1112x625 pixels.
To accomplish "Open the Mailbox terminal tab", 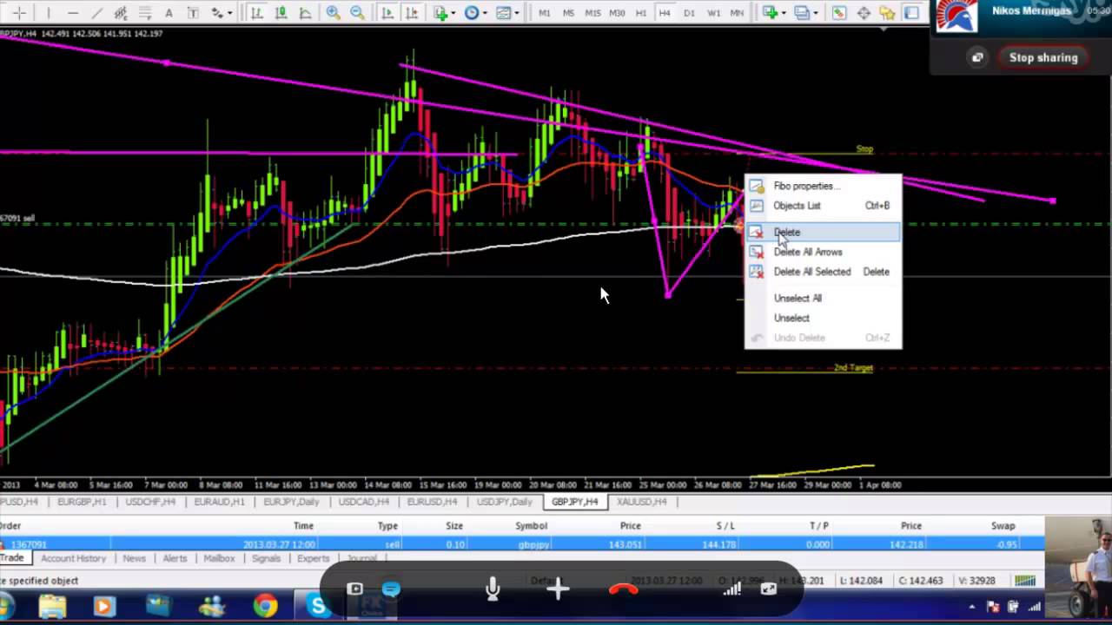I will (219, 558).
